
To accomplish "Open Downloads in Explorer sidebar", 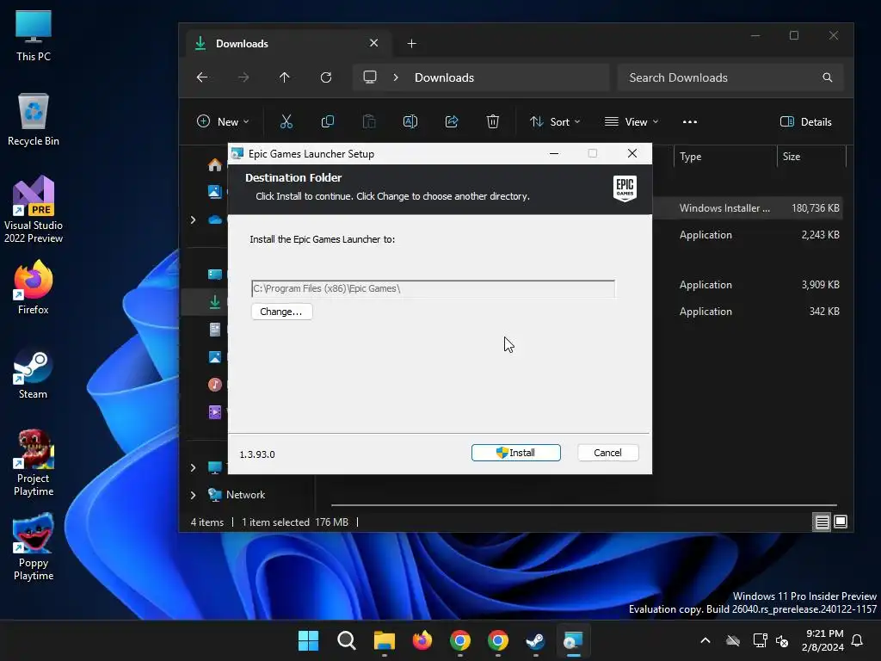I will [x=214, y=302].
